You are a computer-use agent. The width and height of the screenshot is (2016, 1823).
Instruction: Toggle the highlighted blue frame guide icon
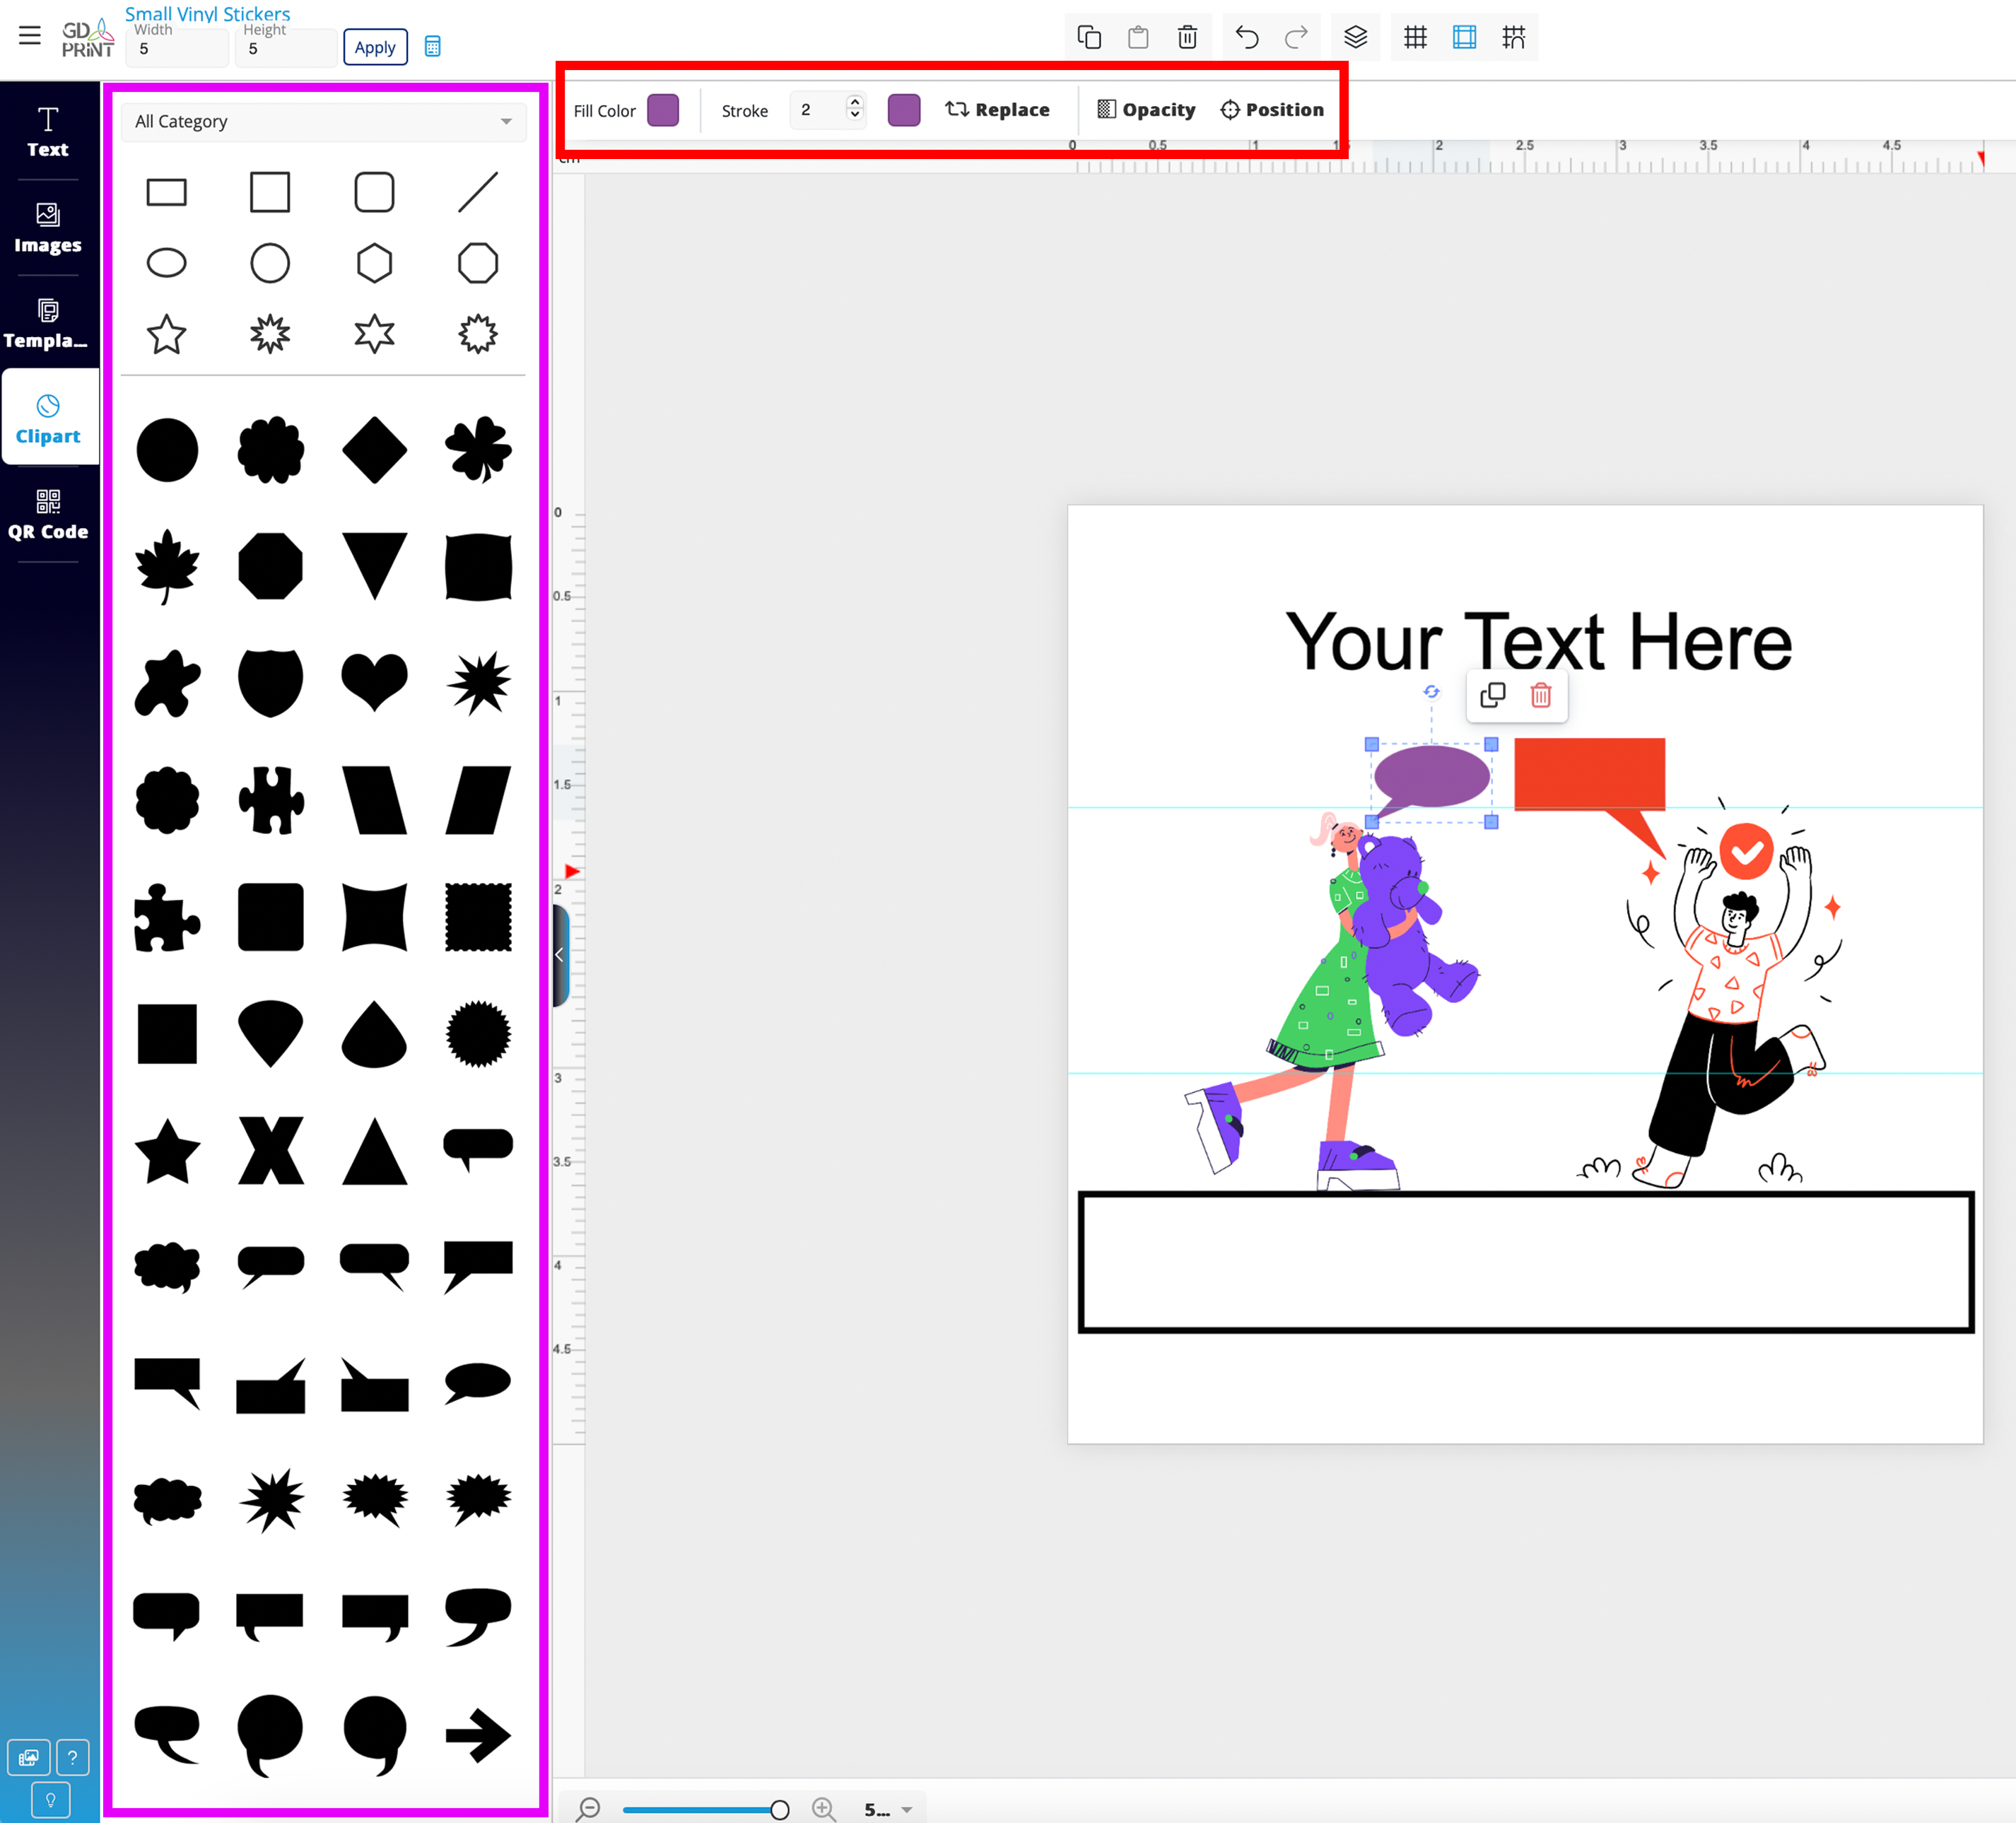(x=1464, y=38)
